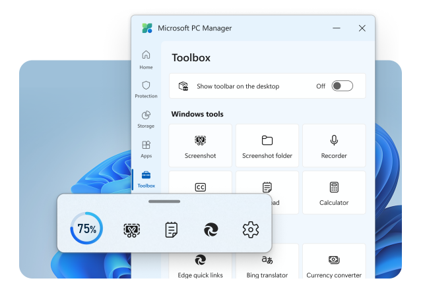Click the floating toolbar's top drag handle
Viewport: 425px width, 293px height.
(164, 201)
